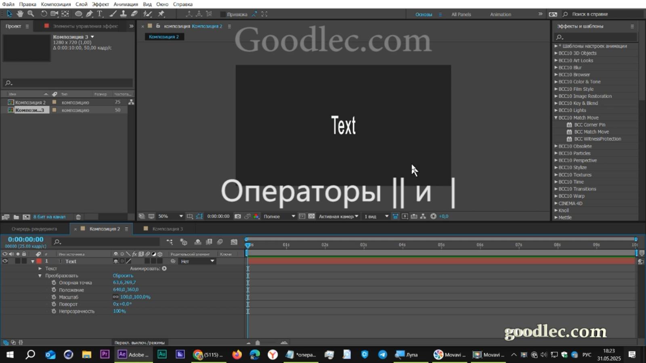This screenshot has width=646, height=363.
Task: Toggle stopwatch for Непрозрачность
Action: coord(54,311)
